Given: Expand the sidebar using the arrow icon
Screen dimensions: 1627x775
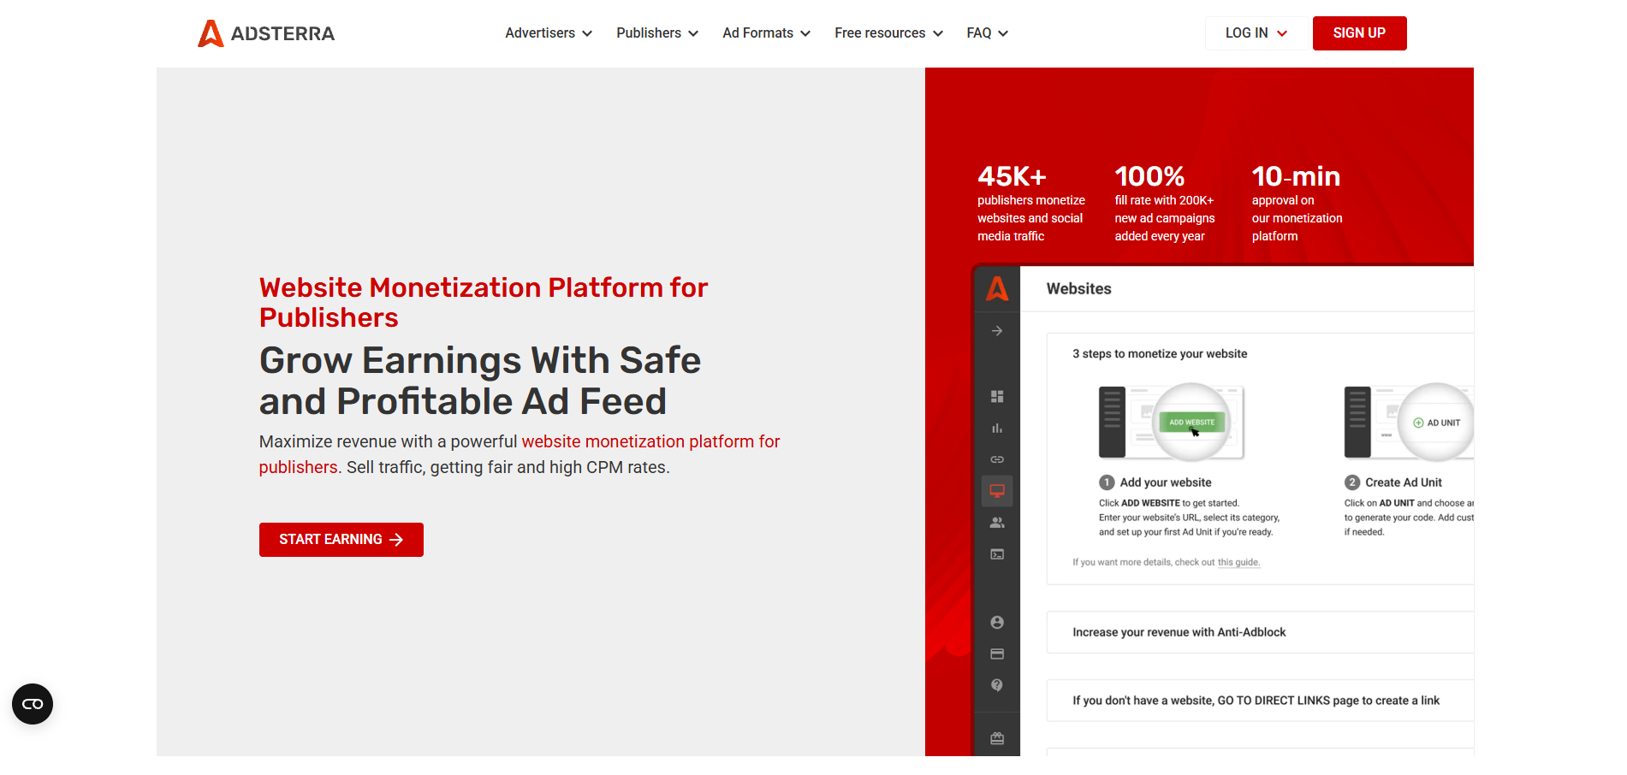Looking at the screenshot, I should click(997, 331).
